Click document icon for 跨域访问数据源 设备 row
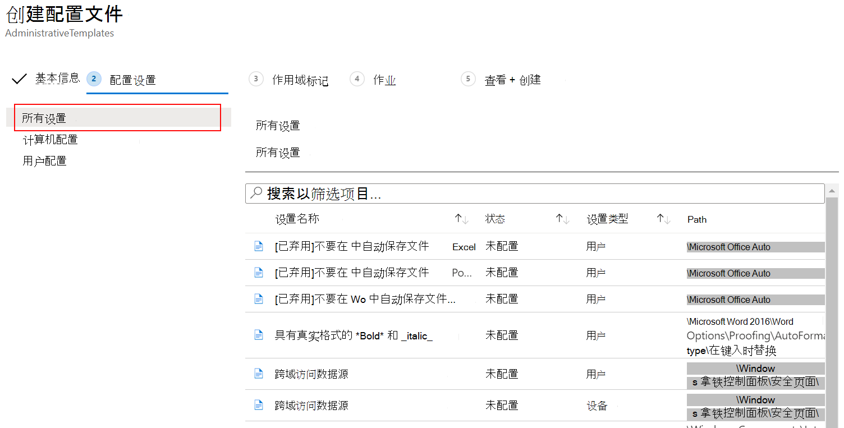This screenshot has height=428, width=844. [259, 404]
